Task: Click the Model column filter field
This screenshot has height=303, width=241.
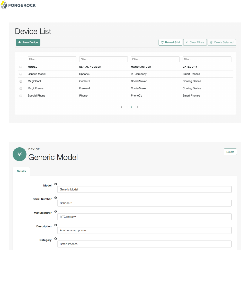Action: (x=52, y=59)
